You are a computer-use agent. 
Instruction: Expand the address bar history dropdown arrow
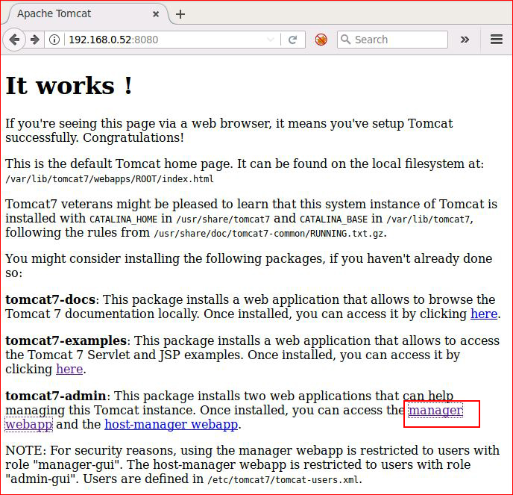pos(271,40)
